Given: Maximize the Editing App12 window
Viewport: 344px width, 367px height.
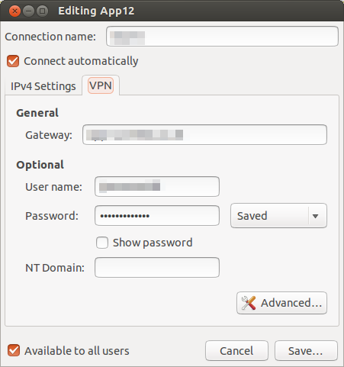Looking at the screenshot, I should tap(42, 11).
